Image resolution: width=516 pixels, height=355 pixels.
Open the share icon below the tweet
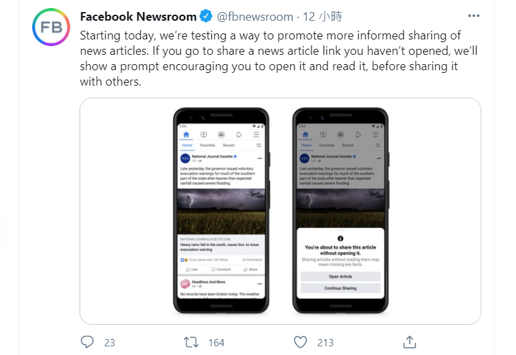[410, 342]
